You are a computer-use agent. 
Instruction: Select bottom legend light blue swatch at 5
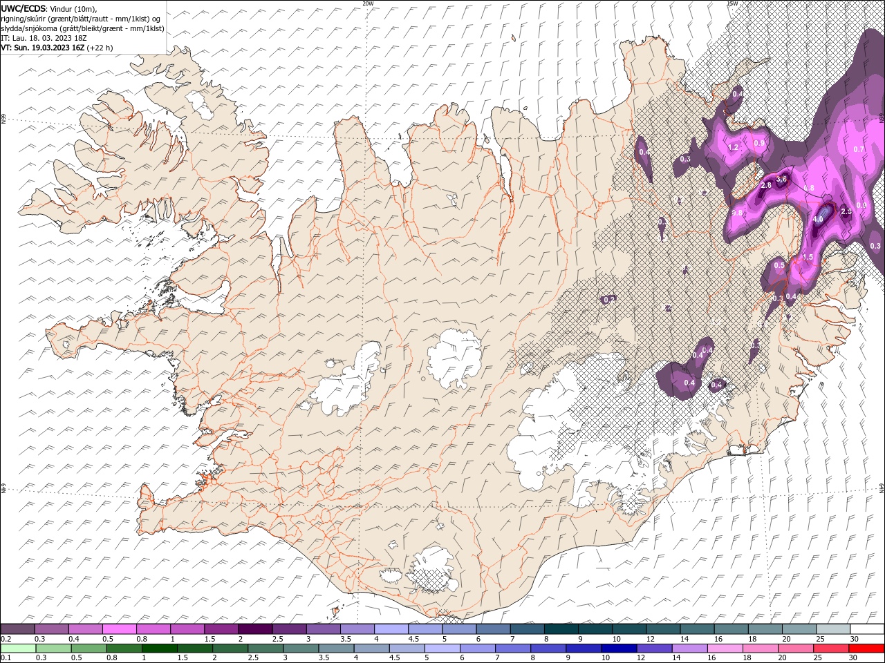click(442, 648)
